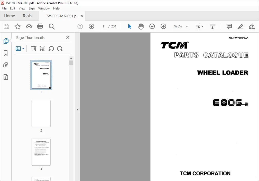Click the fit page width icon
The height and width of the screenshot is (181, 259).
(x=198, y=26)
